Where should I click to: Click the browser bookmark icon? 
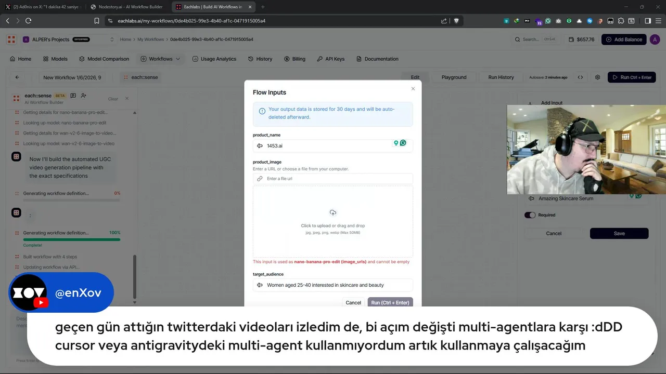click(96, 21)
